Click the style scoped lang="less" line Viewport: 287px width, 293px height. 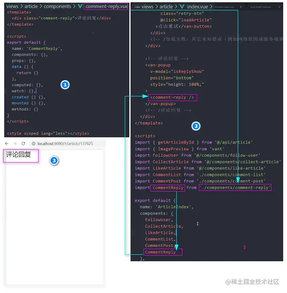pyautogui.click(x=48, y=133)
